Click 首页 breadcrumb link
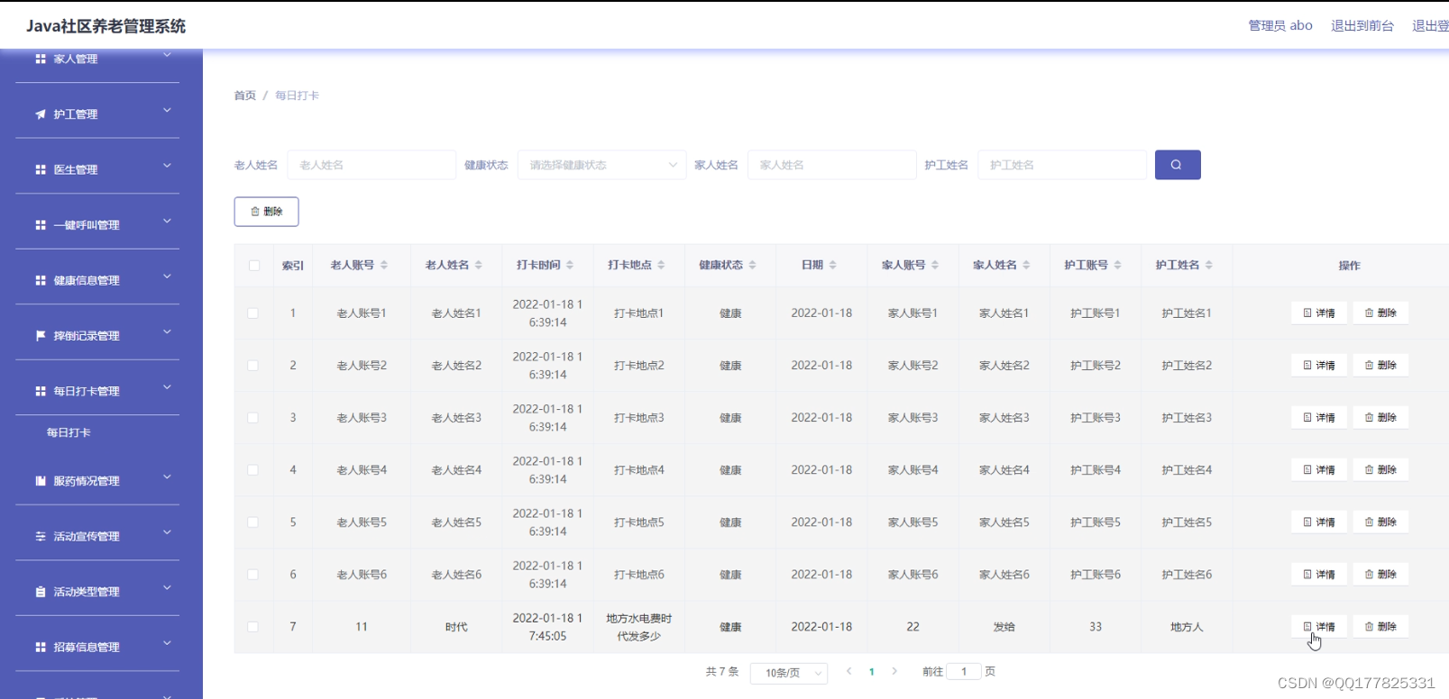 pyautogui.click(x=245, y=95)
